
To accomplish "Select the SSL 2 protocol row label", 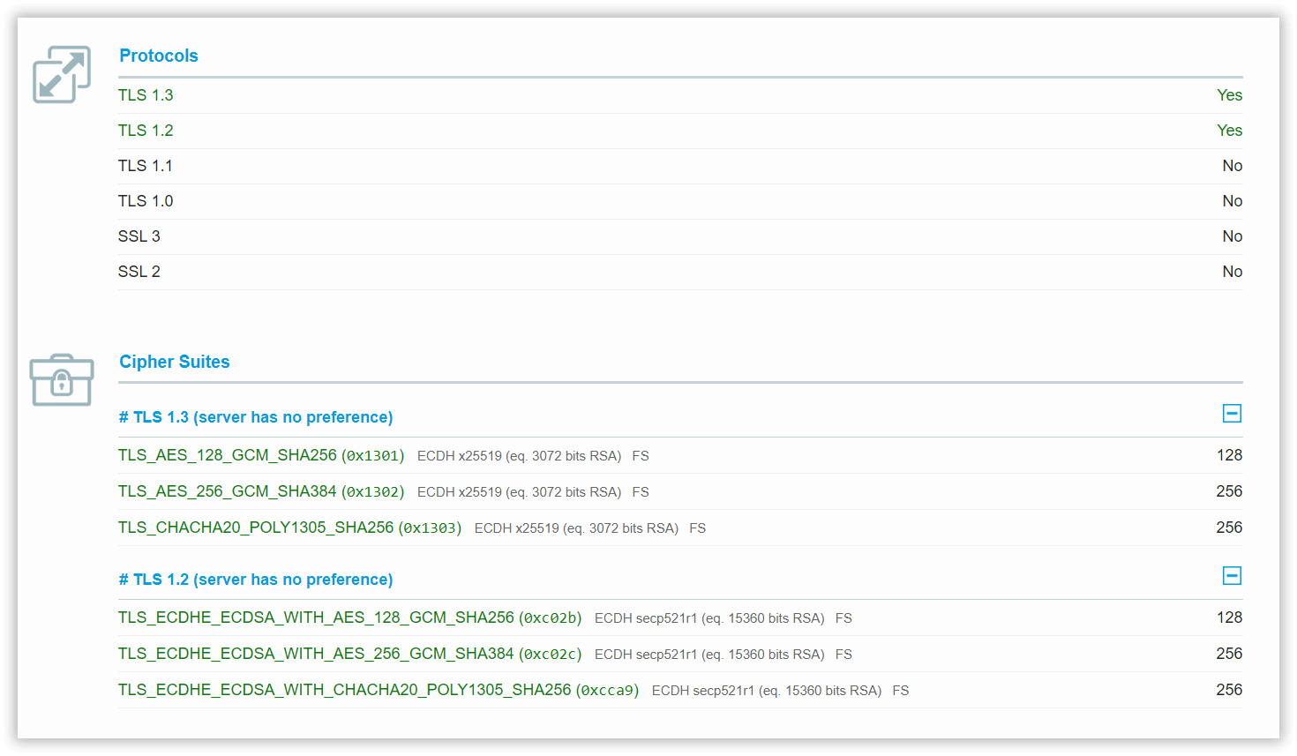I will point(139,272).
